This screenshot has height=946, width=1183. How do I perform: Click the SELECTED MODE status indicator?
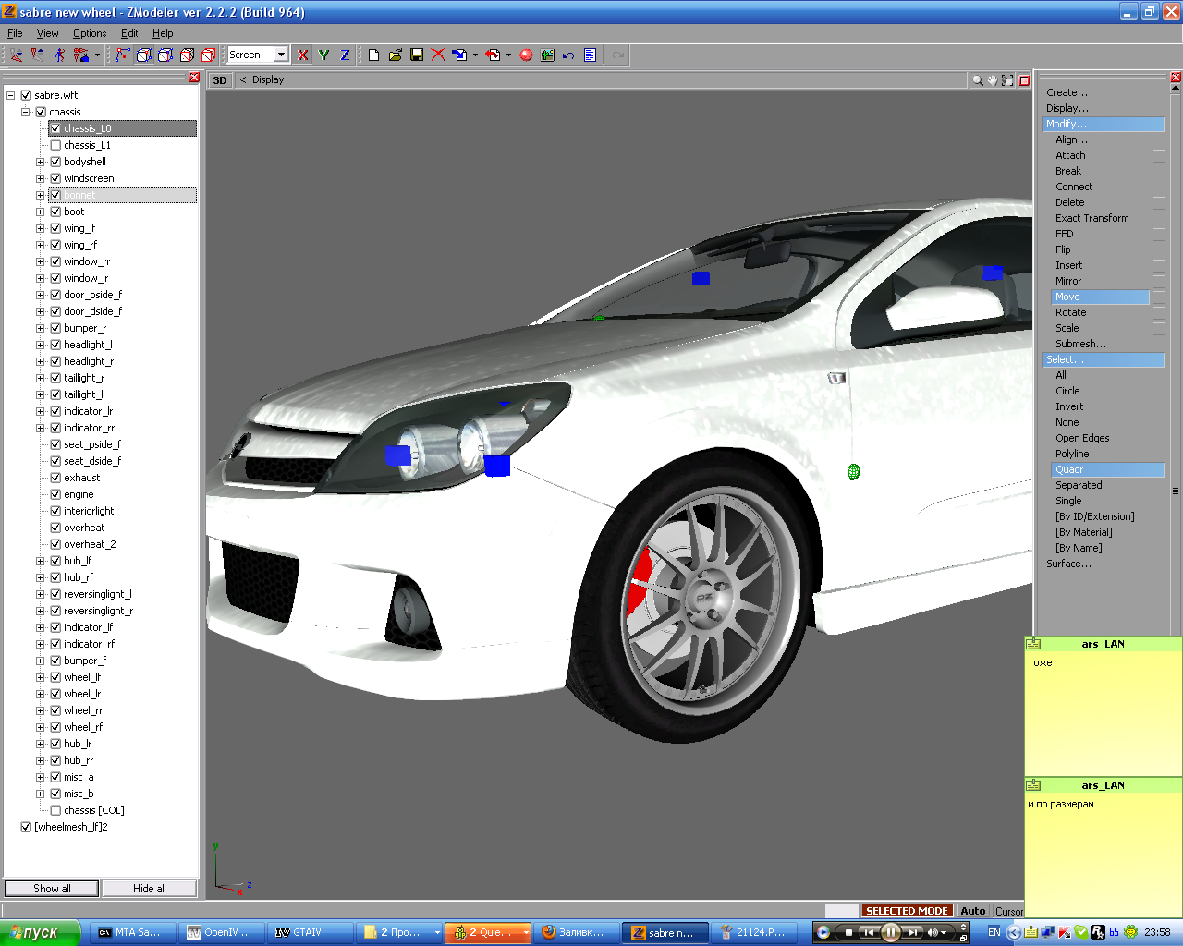tap(906, 911)
